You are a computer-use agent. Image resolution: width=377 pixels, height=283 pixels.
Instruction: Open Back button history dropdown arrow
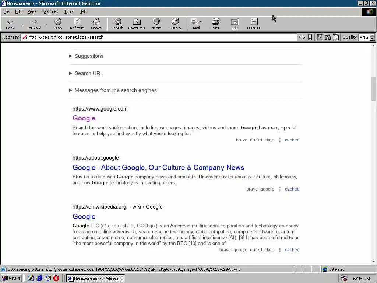(x=22, y=24)
